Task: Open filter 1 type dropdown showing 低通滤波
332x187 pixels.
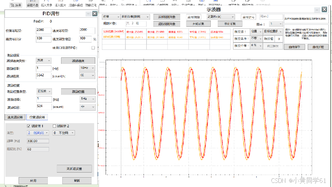Action: (x=38, y=133)
